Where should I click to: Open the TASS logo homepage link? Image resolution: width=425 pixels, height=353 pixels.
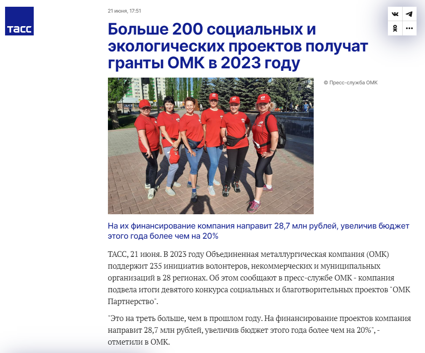19,21
